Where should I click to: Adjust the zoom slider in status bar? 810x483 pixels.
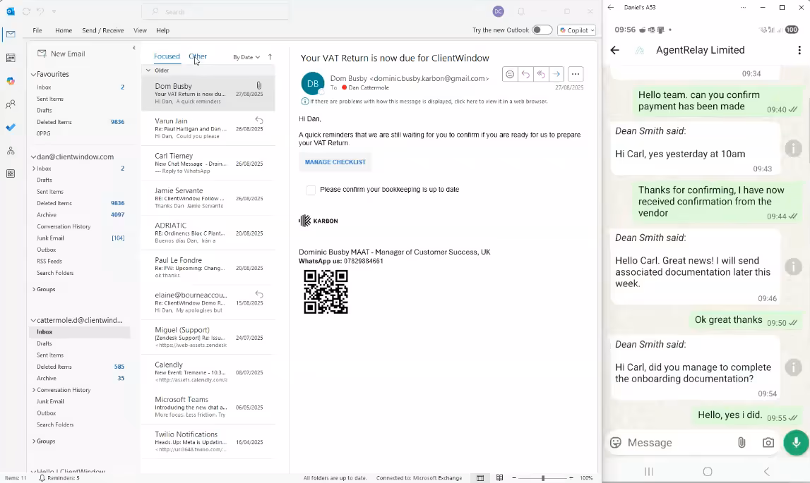(x=542, y=478)
